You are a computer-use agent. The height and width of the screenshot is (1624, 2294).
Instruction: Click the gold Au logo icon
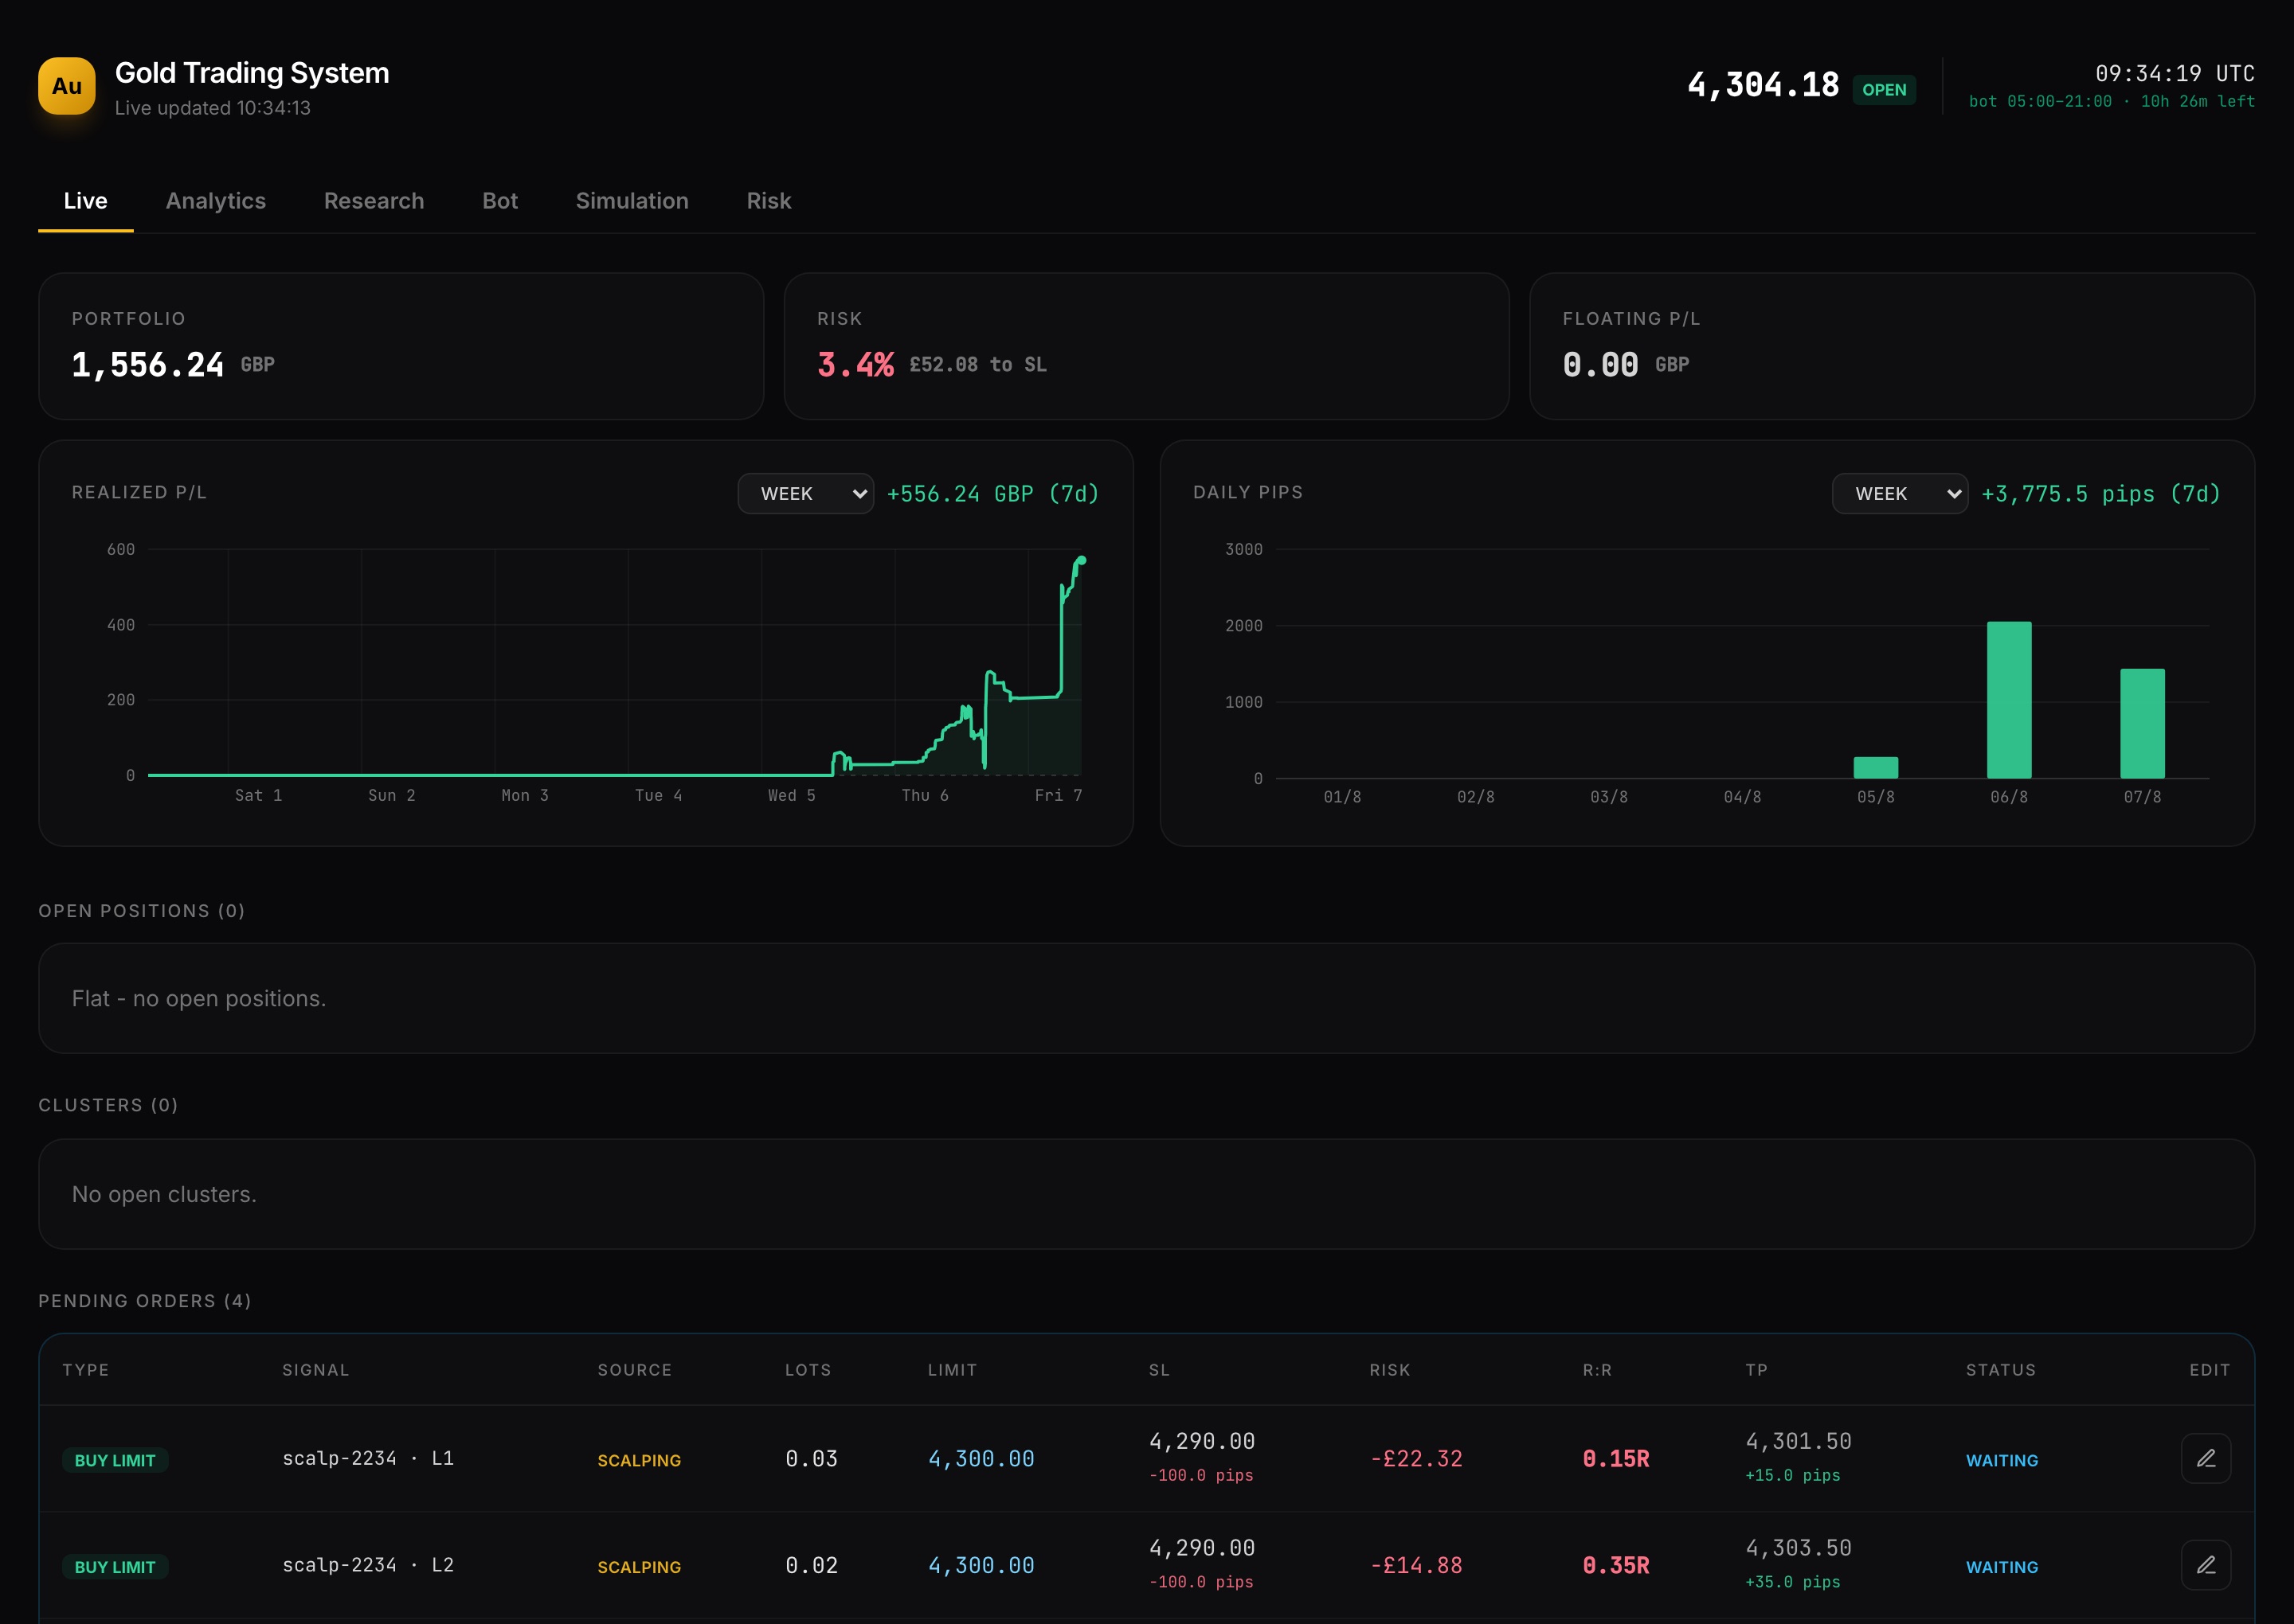67,86
